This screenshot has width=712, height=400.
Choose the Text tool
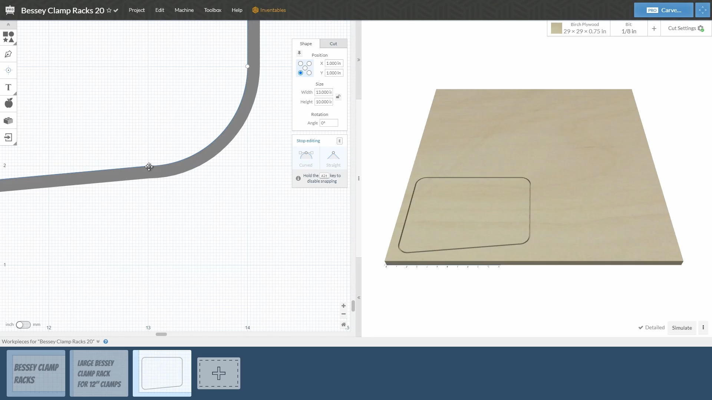[x=8, y=87]
